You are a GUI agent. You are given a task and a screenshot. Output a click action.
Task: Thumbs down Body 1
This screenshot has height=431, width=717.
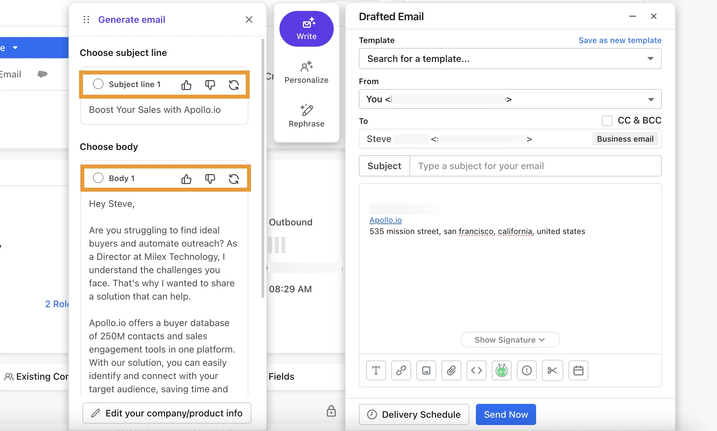(x=210, y=179)
